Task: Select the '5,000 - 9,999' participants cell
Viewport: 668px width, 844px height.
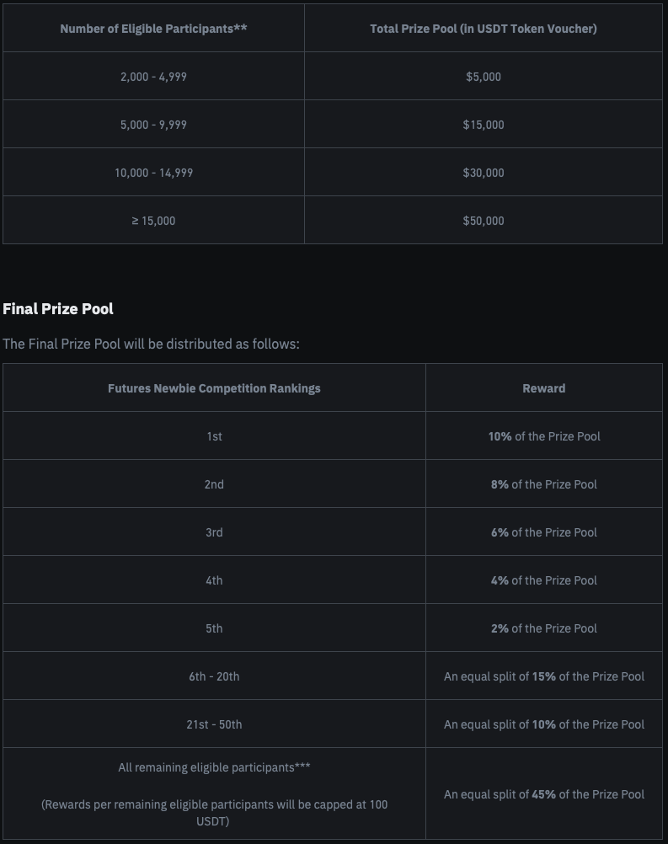Action: tap(153, 125)
